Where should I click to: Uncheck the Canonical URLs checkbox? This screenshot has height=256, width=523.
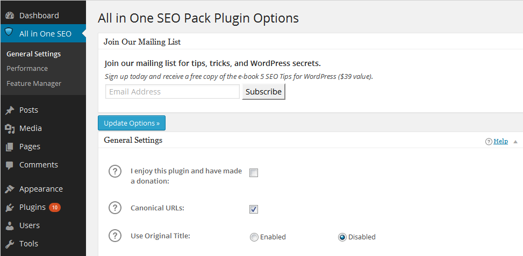pyautogui.click(x=254, y=209)
